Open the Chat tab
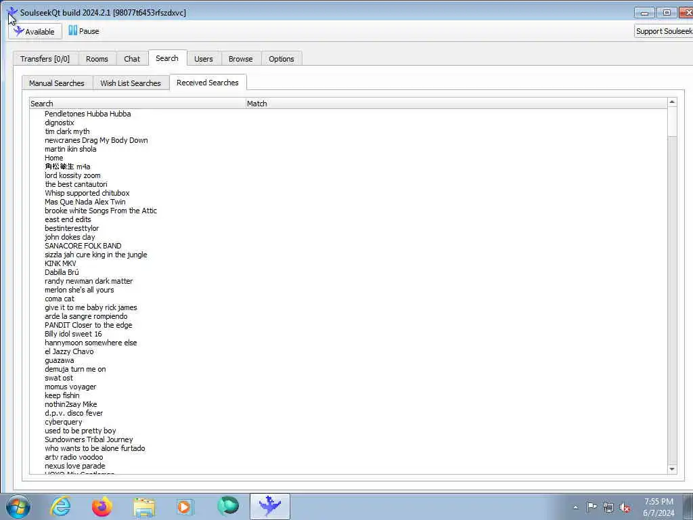The width and height of the screenshot is (693, 520). click(x=132, y=59)
